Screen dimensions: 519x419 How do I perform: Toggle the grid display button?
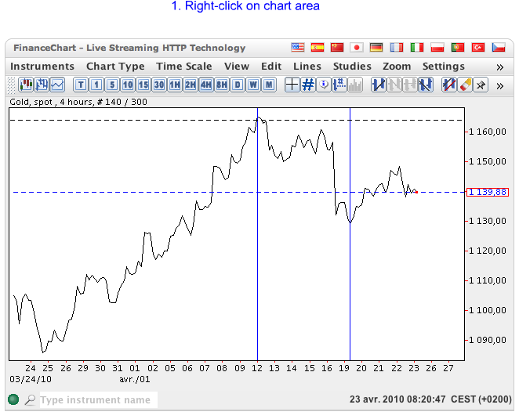[308, 85]
